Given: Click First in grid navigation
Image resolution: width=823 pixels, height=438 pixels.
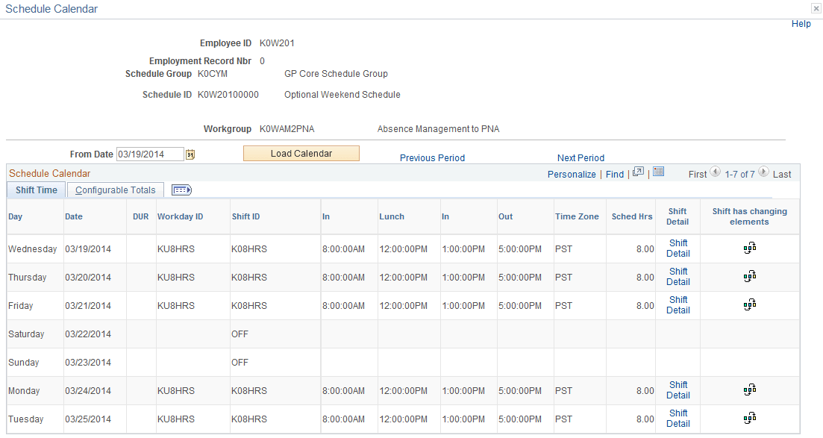Looking at the screenshot, I should [x=698, y=175].
